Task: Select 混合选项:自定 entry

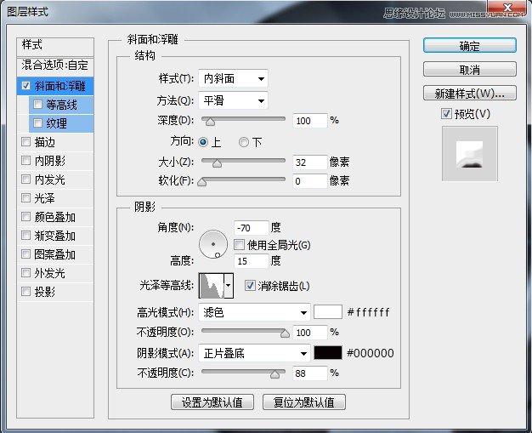Action: coord(55,66)
